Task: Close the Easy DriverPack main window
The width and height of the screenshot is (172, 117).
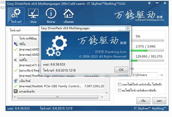Action: (x=165, y=3)
